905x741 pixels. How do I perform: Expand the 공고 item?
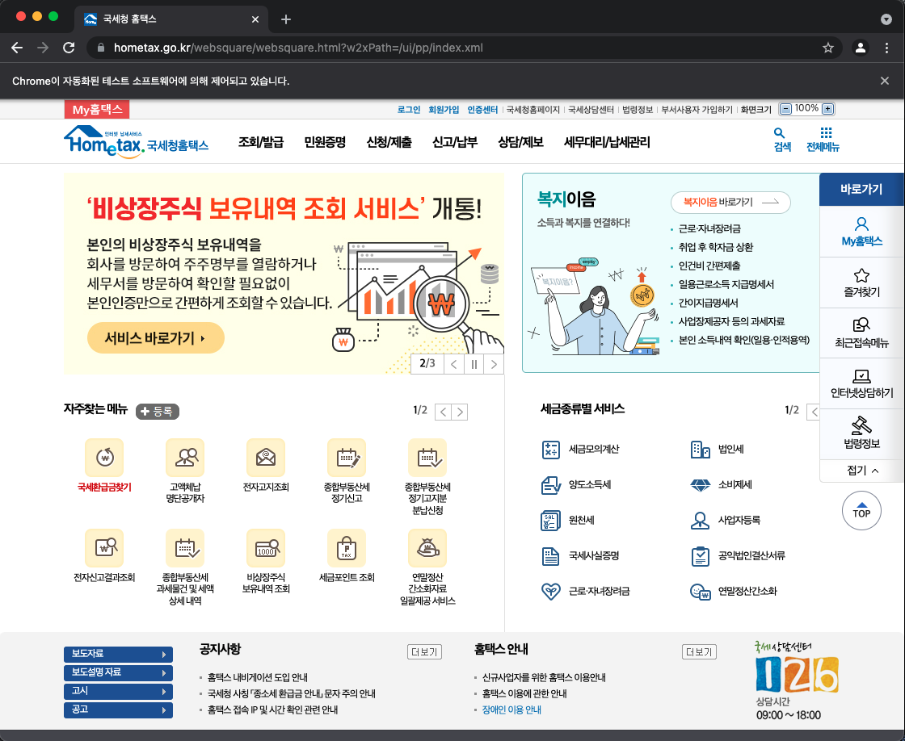(x=118, y=710)
